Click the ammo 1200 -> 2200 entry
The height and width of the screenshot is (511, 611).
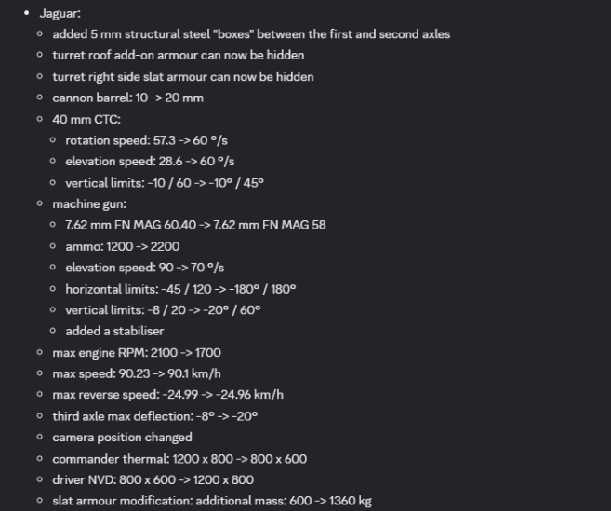[122, 246]
